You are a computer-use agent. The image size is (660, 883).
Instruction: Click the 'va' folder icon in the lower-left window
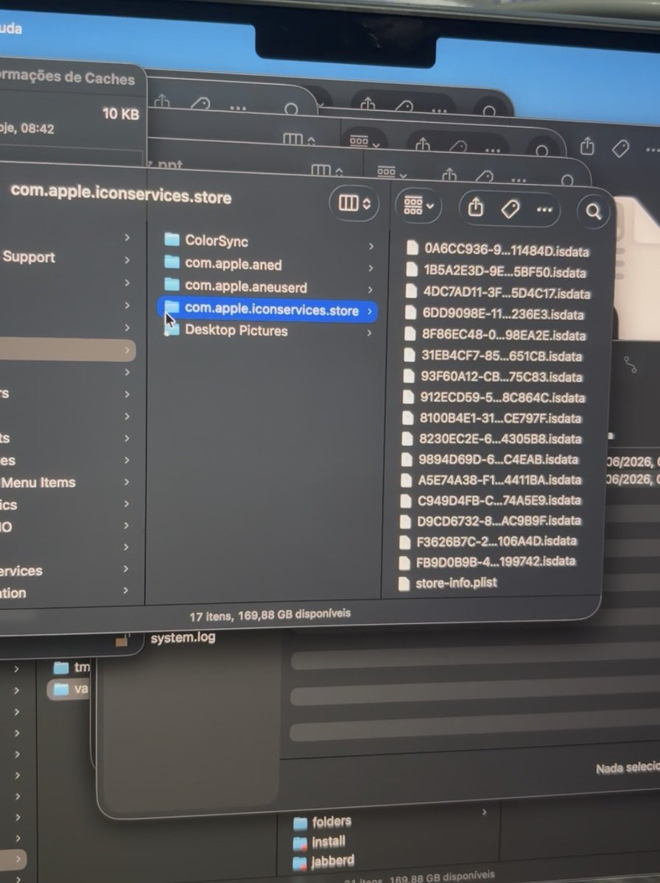(61, 689)
